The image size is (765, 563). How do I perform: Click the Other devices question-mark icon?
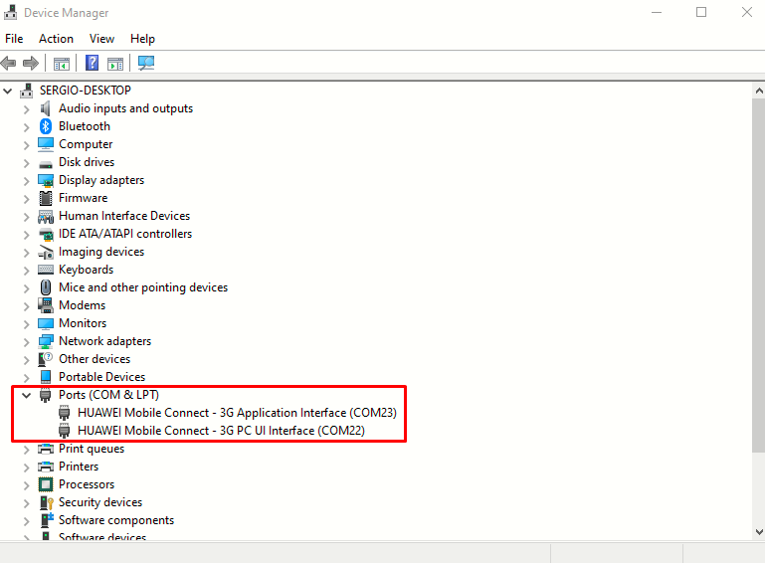pos(46,359)
